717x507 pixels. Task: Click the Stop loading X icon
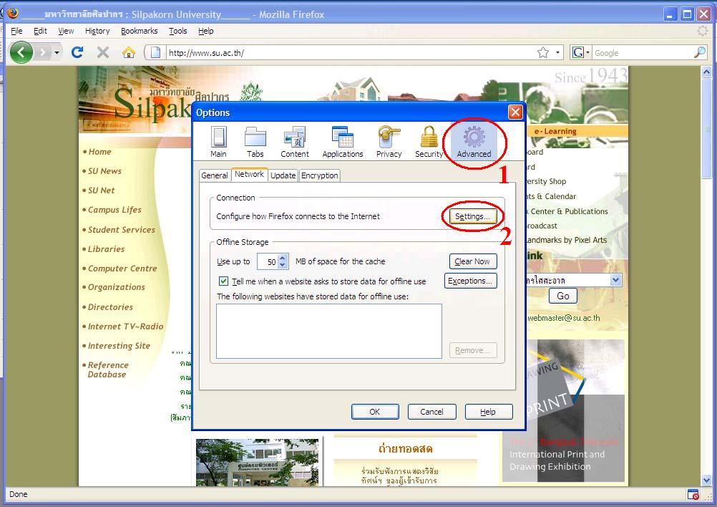coord(103,52)
